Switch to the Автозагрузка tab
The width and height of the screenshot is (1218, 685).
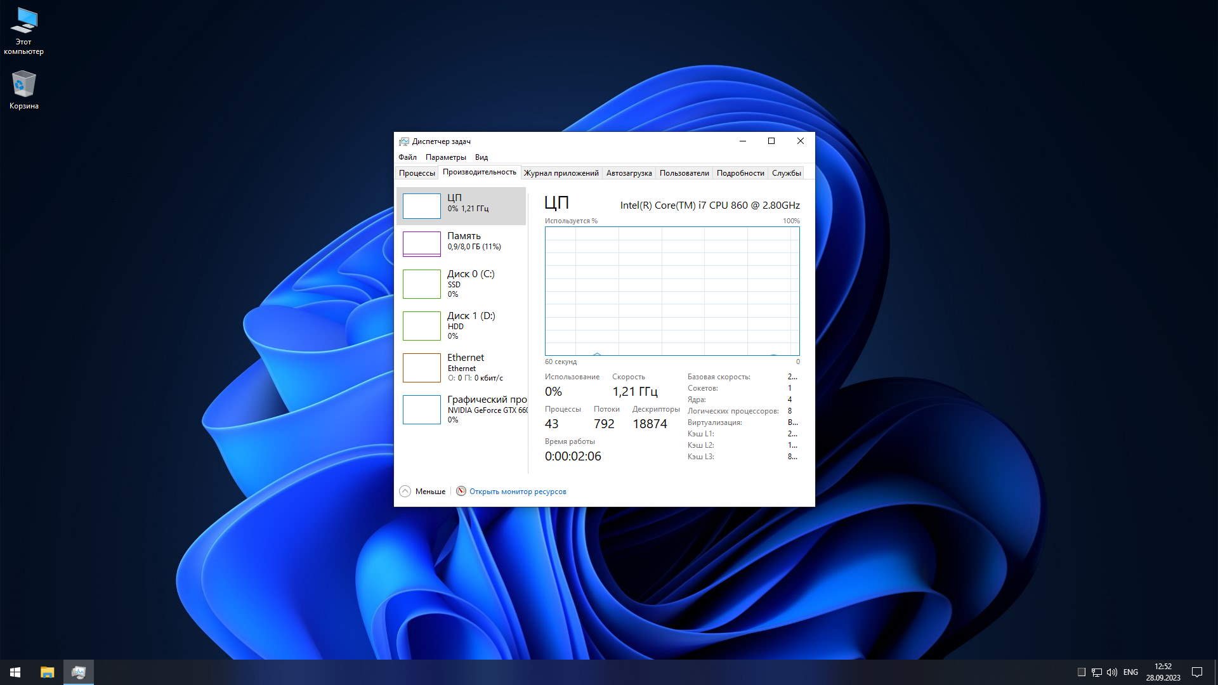[x=629, y=173]
